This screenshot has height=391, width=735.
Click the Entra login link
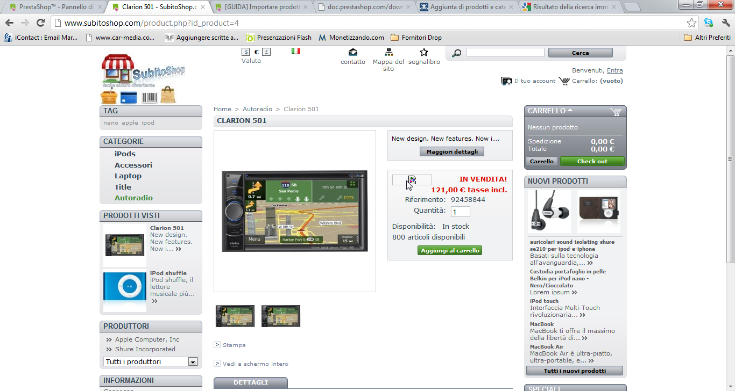[x=614, y=70]
